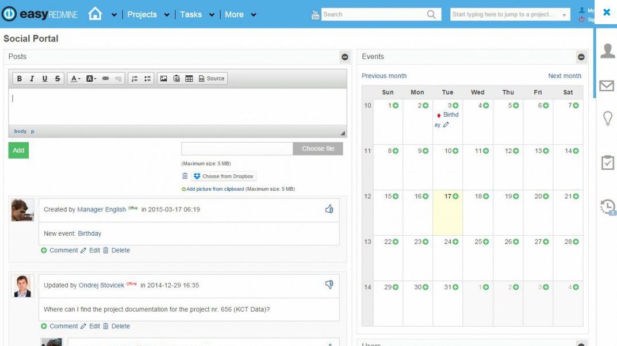
Task: Collapse the Events panel
Action: [581, 57]
